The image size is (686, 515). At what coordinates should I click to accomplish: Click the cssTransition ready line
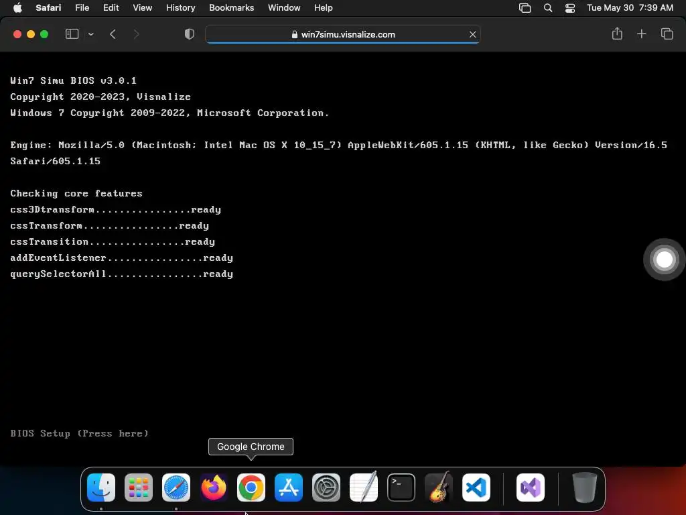113,241
